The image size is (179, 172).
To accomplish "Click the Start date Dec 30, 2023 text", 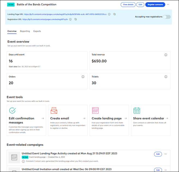I will [25, 67].
